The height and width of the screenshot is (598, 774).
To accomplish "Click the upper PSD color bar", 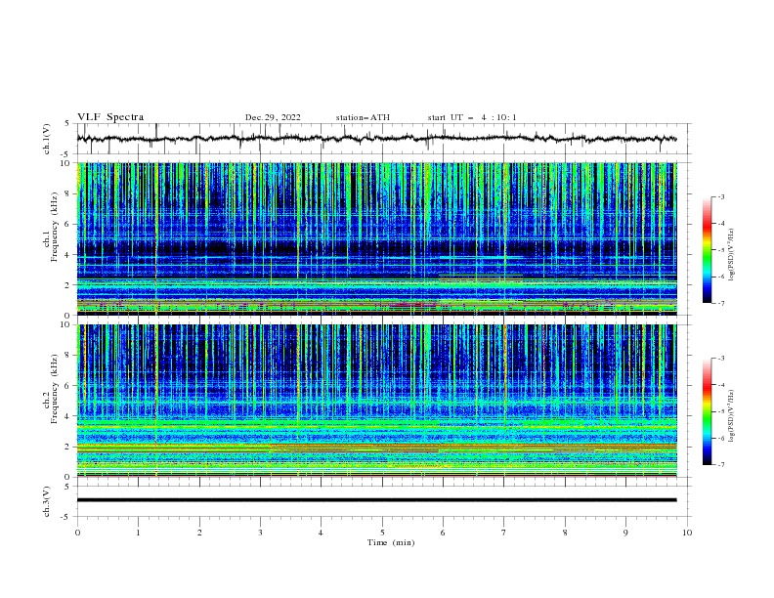I will click(707, 249).
